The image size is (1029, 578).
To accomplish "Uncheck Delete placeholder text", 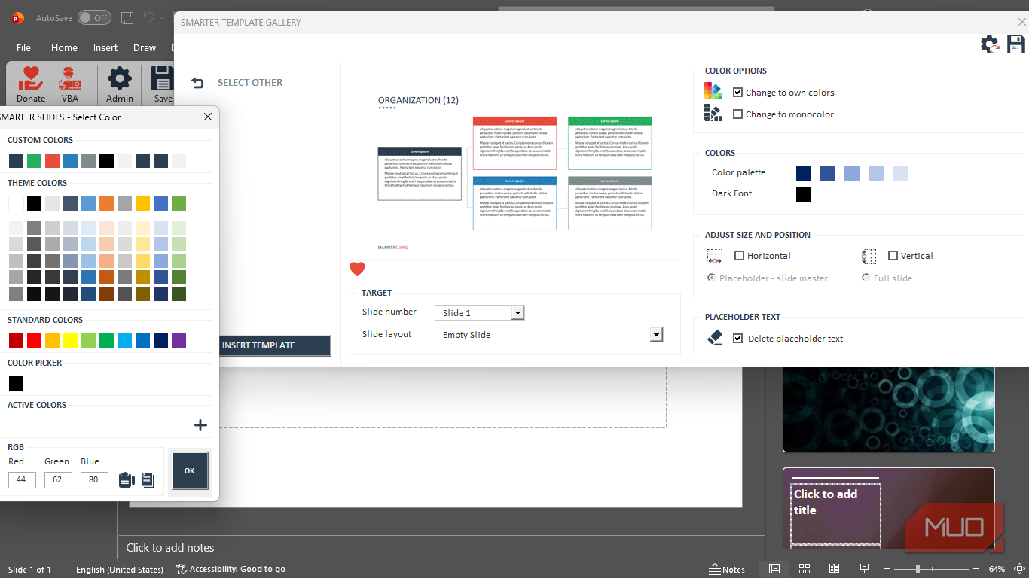I will click(738, 339).
